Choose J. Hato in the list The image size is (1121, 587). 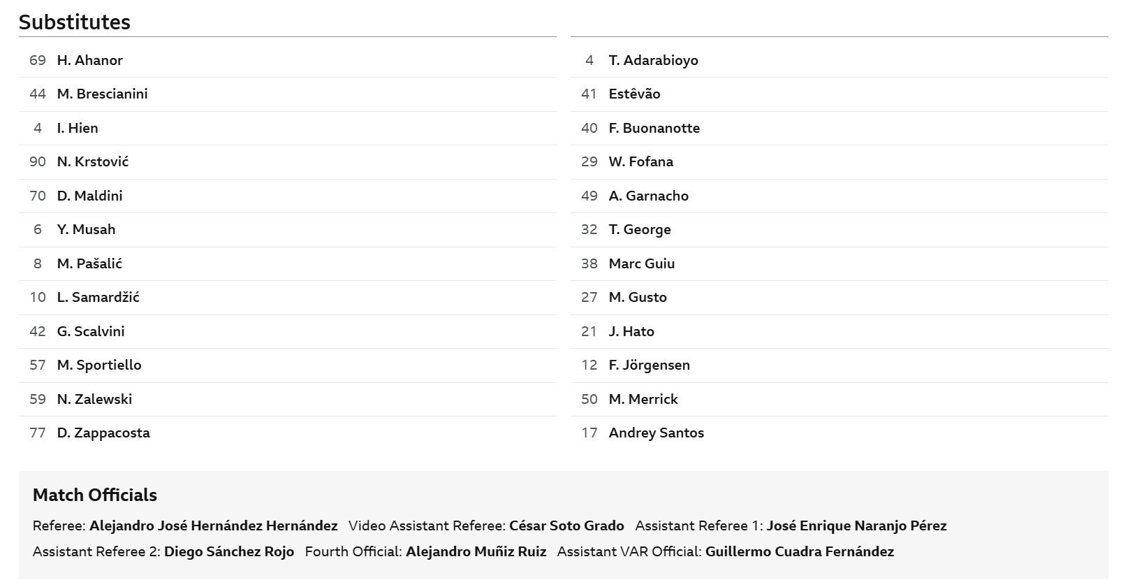pyautogui.click(x=839, y=331)
